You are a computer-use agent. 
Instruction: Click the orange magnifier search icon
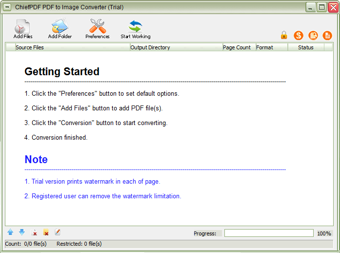point(313,35)
